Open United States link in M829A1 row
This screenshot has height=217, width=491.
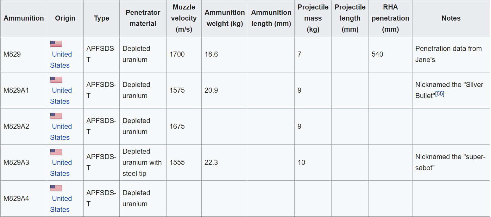[61, 96]
